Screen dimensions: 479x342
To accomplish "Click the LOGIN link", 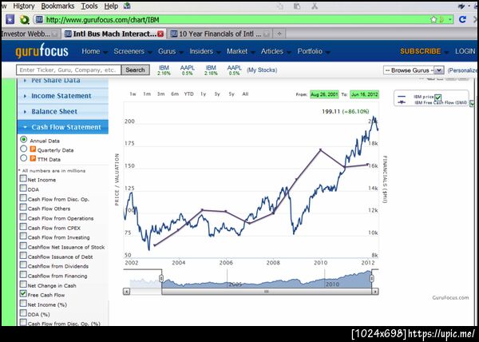I will click(465, 51).
